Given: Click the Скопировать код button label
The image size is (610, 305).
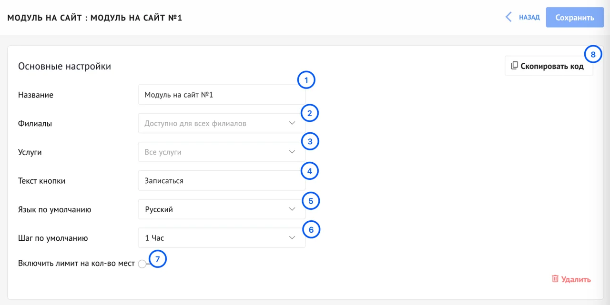Looking at the screenshot, I should pos(552,66).
